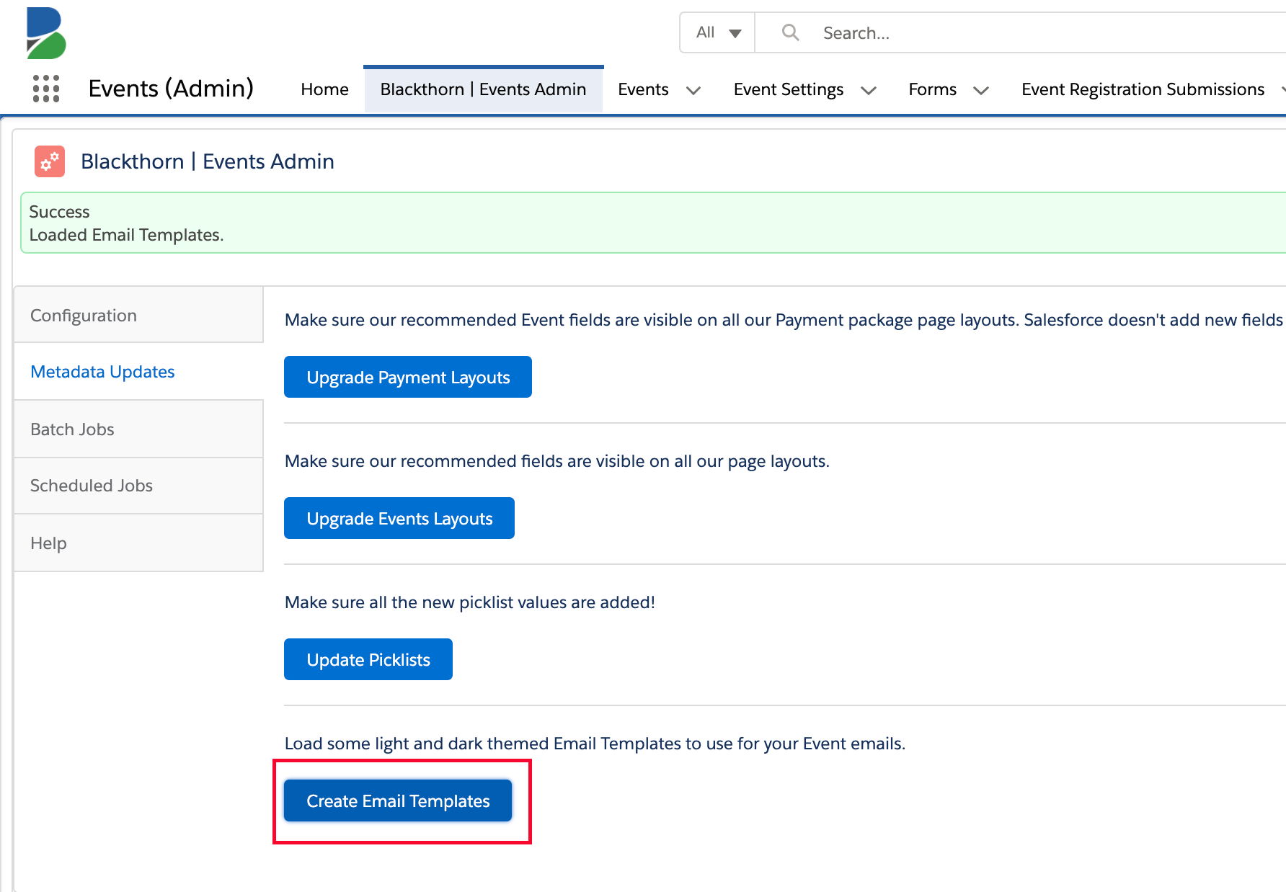Viewport: 1286px width, 892px height.
Task: Click the Update Picklists button
Action: tap(368, 659)
